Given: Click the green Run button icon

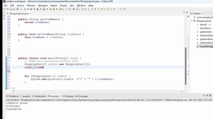Looking at the screenshot, I should click(x=31, y=9).
